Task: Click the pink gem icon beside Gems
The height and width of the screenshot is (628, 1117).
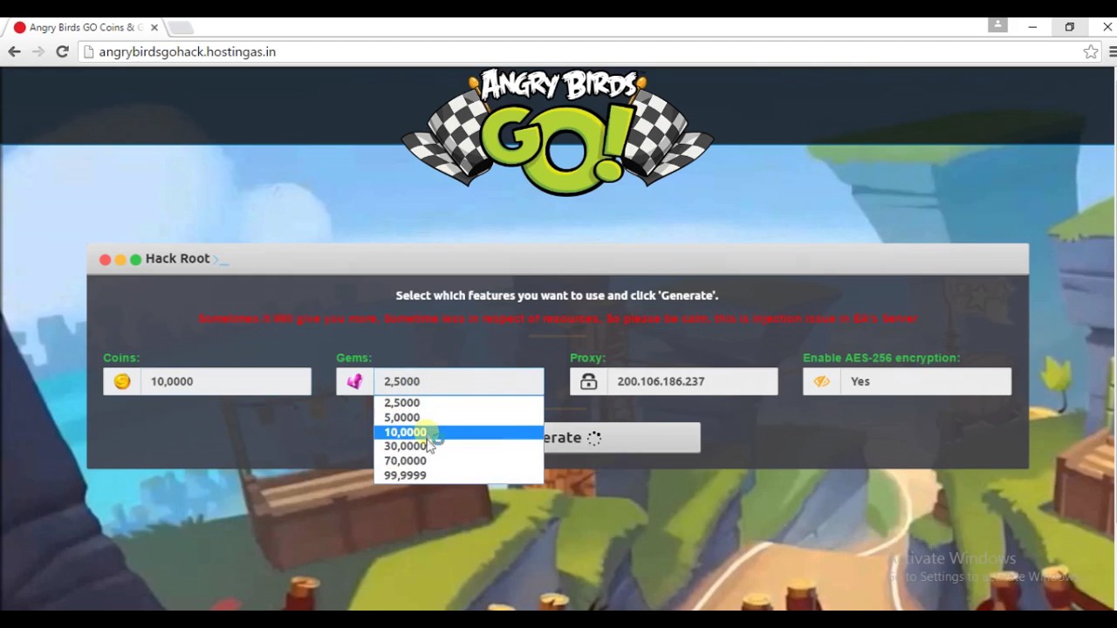Action: coord(355,381)
